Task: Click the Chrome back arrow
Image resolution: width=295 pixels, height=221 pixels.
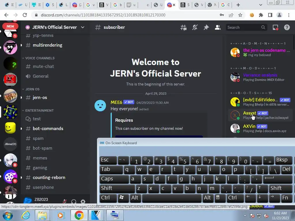Action: coord(6,15)
